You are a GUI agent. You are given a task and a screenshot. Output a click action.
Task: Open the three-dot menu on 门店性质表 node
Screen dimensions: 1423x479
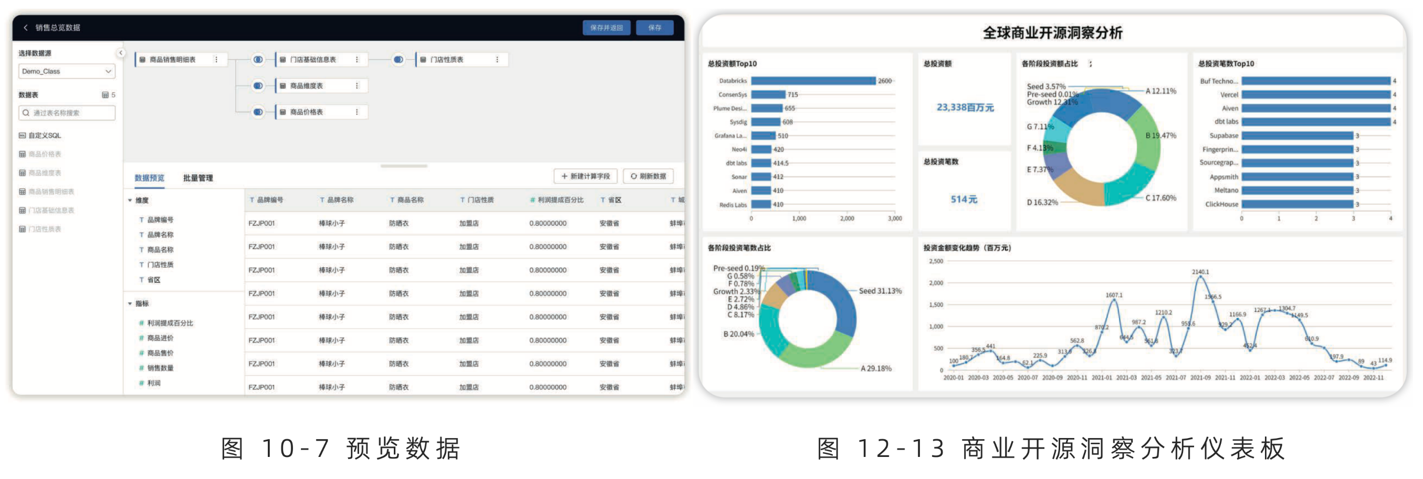tap(497, 60)
